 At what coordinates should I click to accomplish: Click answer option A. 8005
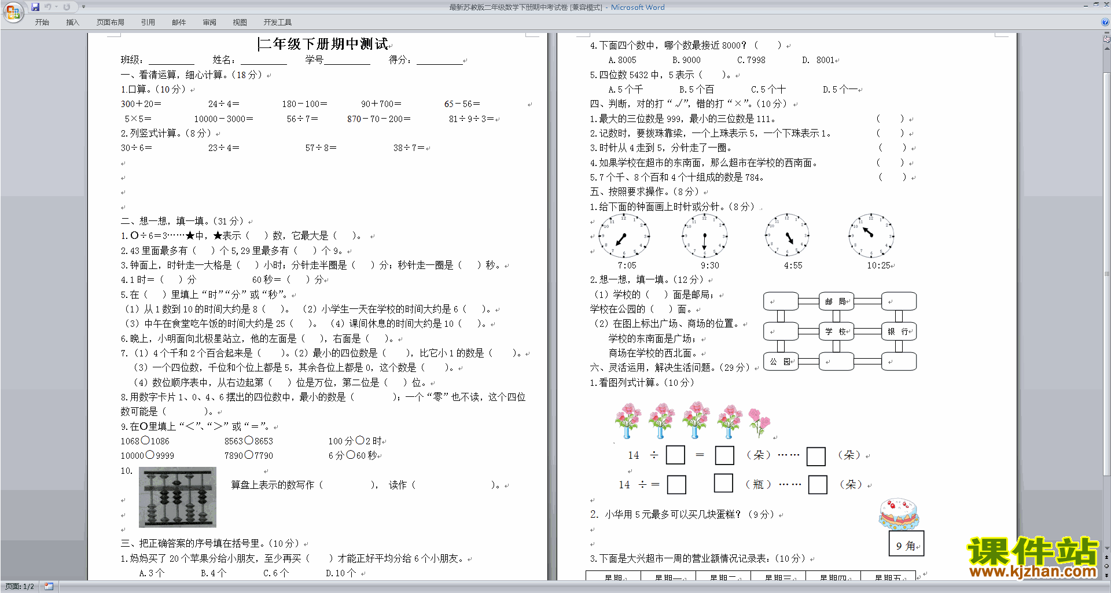[622, 60]
